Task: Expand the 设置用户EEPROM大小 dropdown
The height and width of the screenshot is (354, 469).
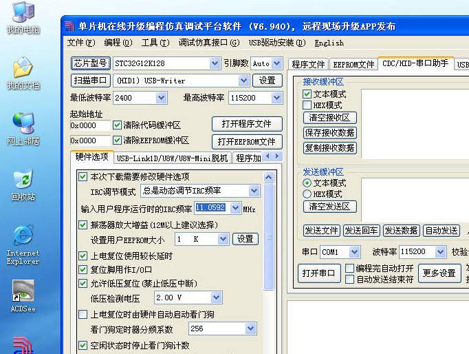Action: click(x=223, y=239)
